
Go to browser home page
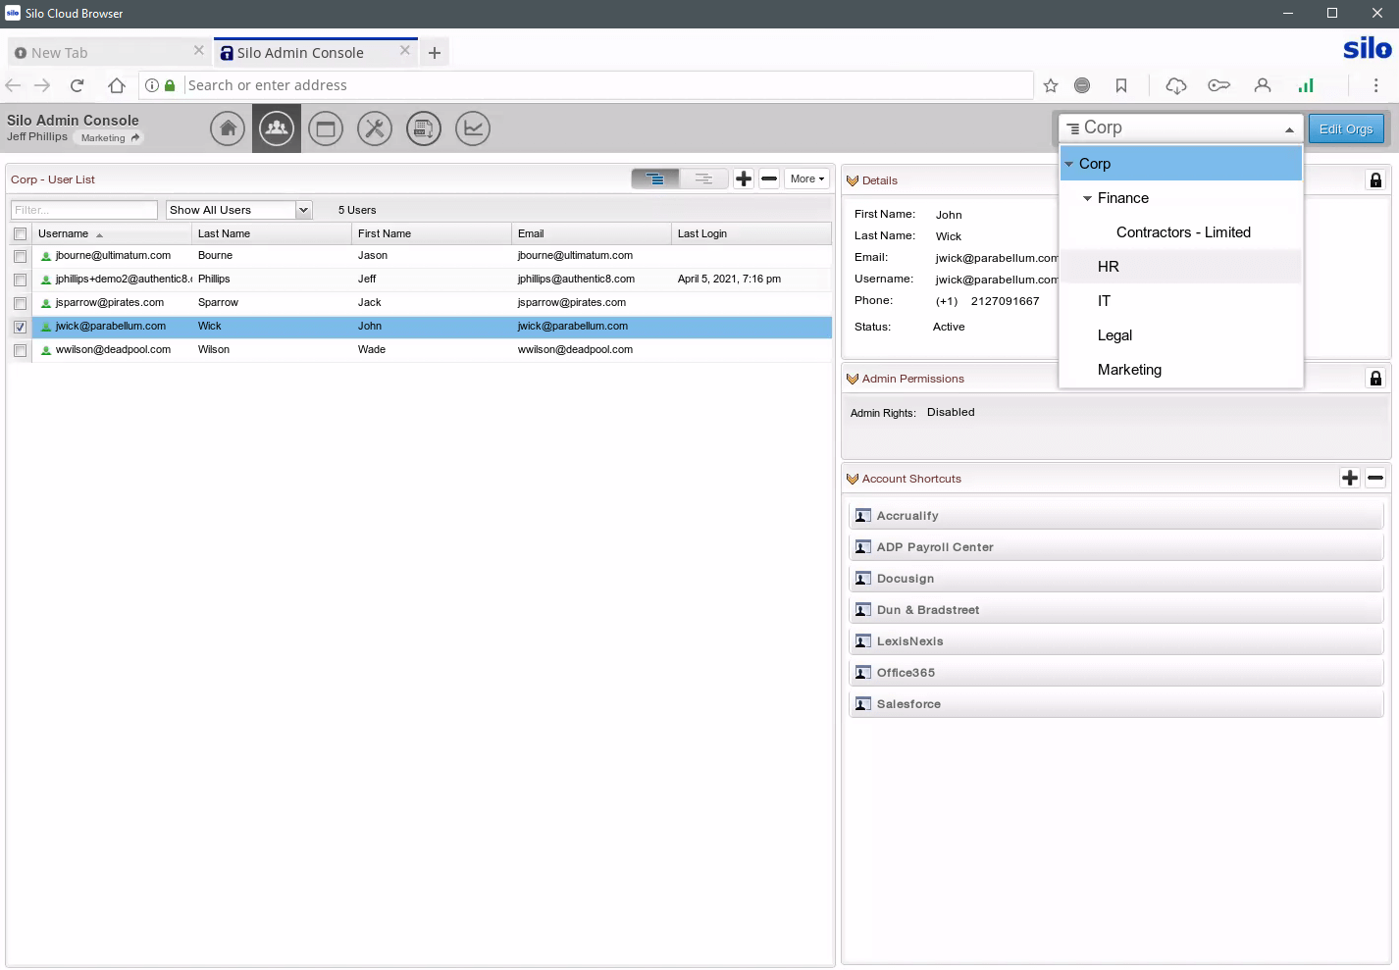(x=117, y=85)
